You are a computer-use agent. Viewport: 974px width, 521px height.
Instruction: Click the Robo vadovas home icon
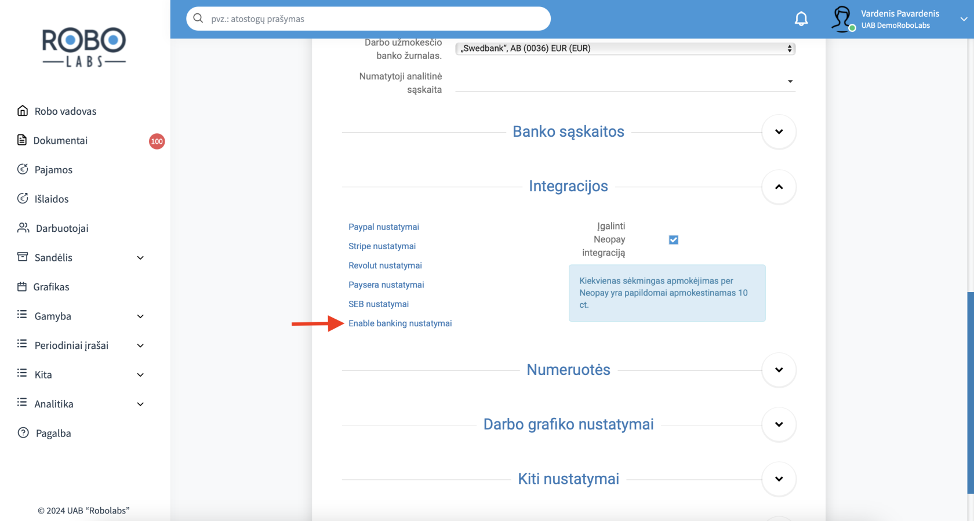[x=23, y=111]
